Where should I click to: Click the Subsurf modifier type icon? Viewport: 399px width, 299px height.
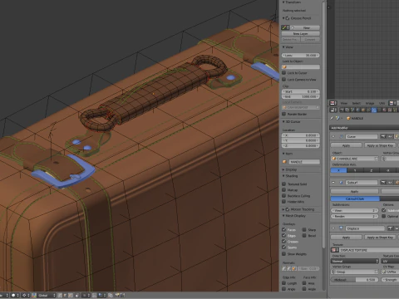(x=342, y=183)
